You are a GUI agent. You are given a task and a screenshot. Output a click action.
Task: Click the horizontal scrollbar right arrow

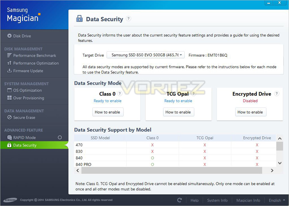coord(272,170)
